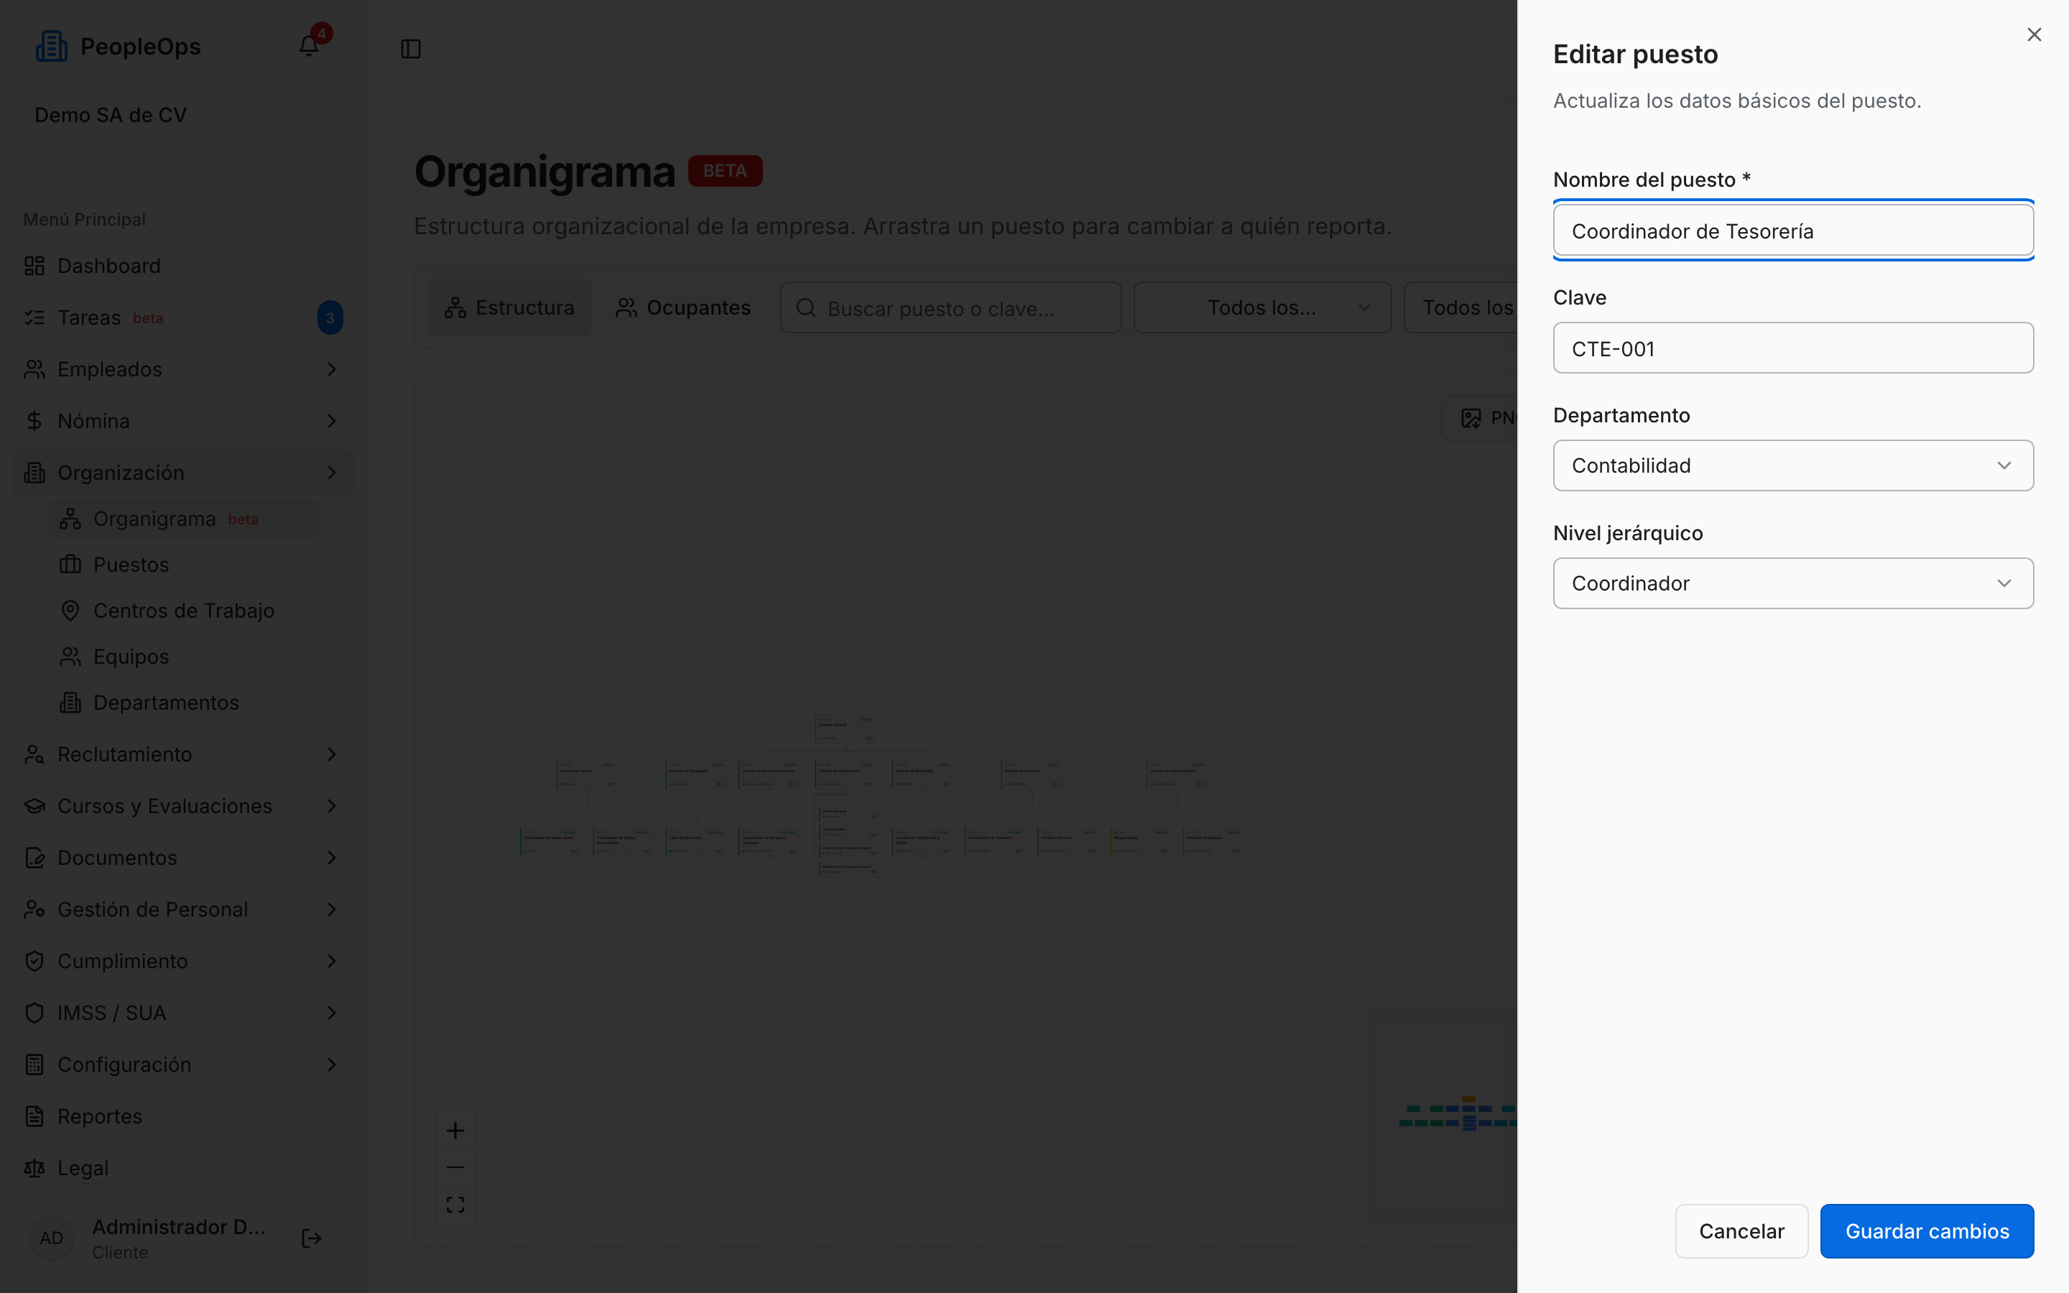Click the AD user avatar
This screenshot has height=1293, width=2069.
click(51, 1238)
